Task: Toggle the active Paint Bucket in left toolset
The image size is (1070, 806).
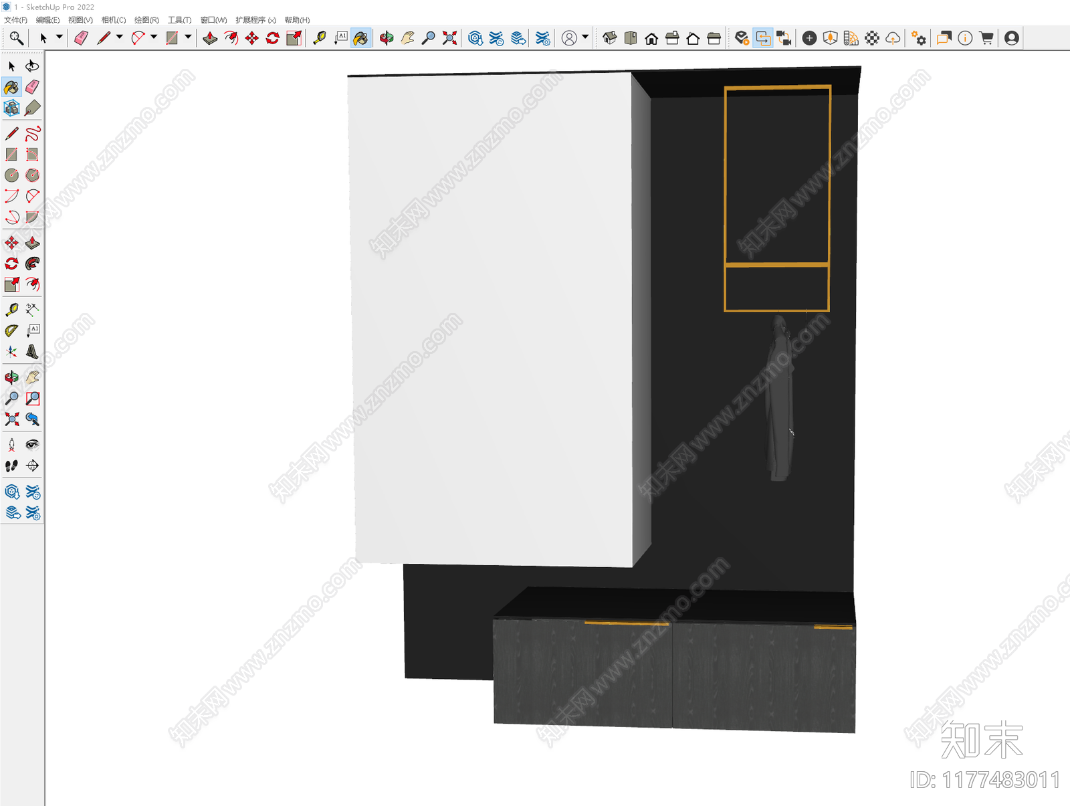Action: (x=11, y=87)
